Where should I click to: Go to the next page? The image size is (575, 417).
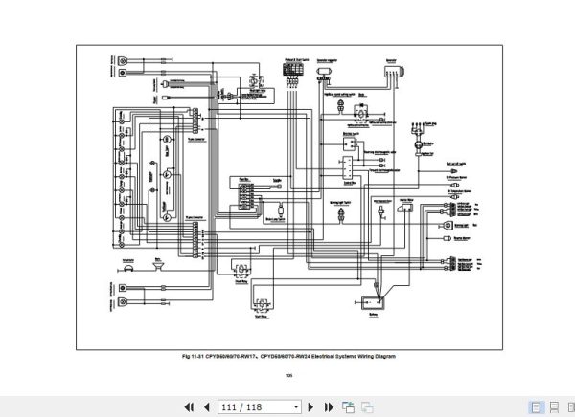pyautogui.click(x=310, y=406)
